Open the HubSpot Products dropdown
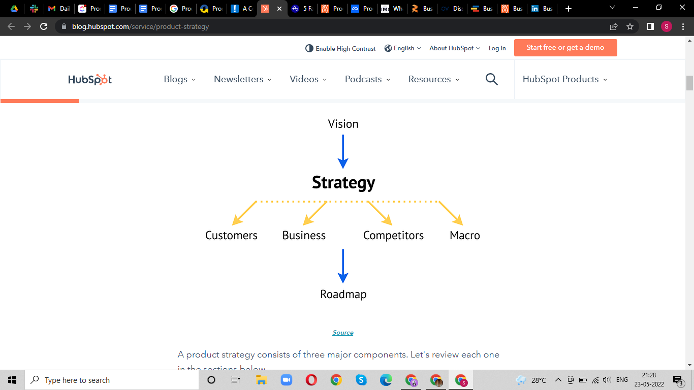The image size is (694, 390). click(x=565, y=79)
